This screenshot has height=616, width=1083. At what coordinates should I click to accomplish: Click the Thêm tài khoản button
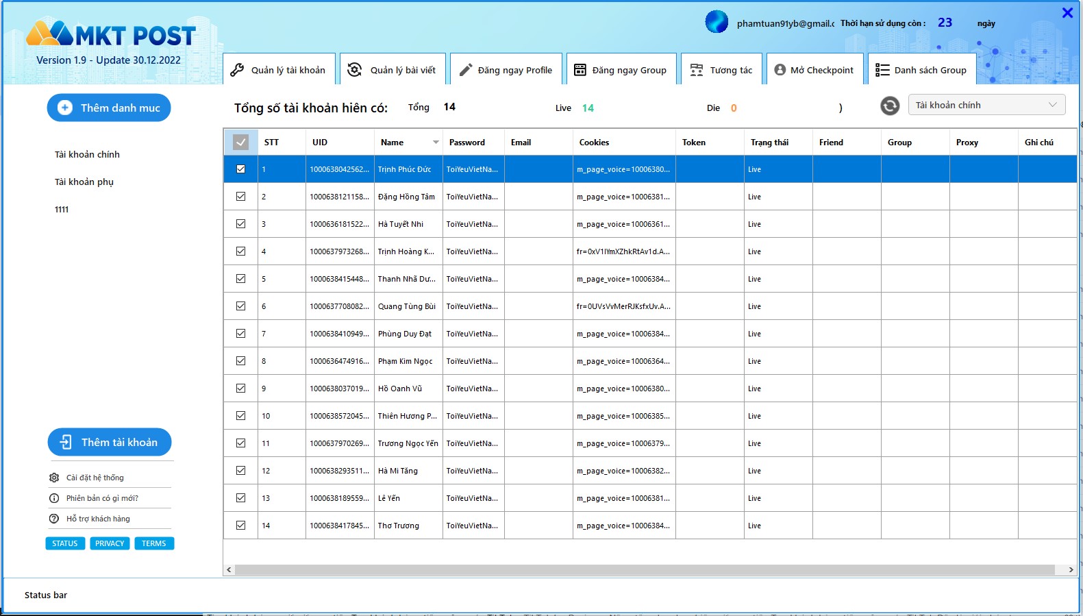(110, 442)
